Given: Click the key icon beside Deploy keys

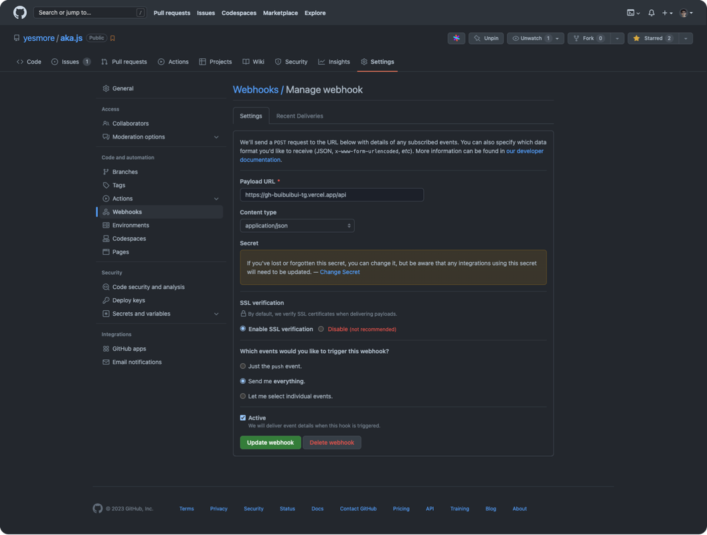Looking at the screenshot, I should pyautogui.click(x=106, y=300).
